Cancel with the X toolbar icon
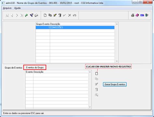The image size is (154, 117). pyautogui.click(x=70, y=15)
